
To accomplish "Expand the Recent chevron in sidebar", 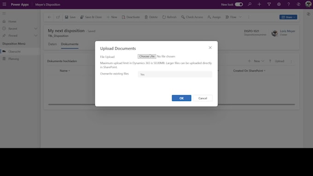I will click(x=36, y=28).
